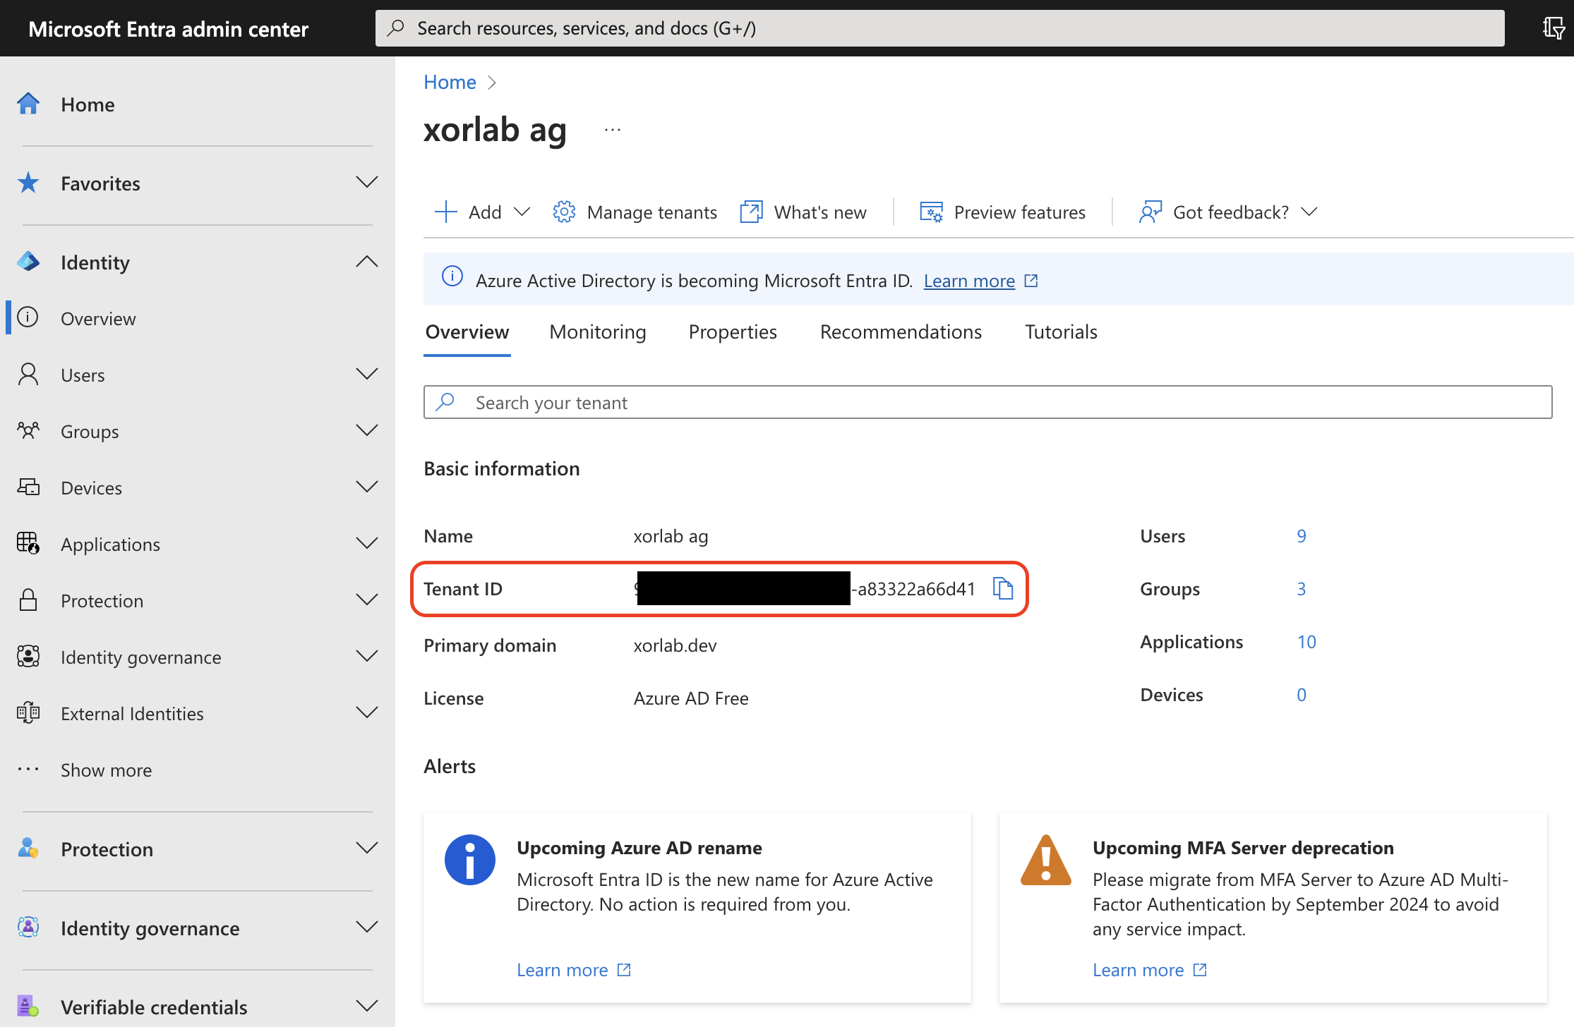The width and height of the screenshot is (1574, 1027).
Task: Click Learn more in the Azure AD banner
Action: click(x=969, y=281)
